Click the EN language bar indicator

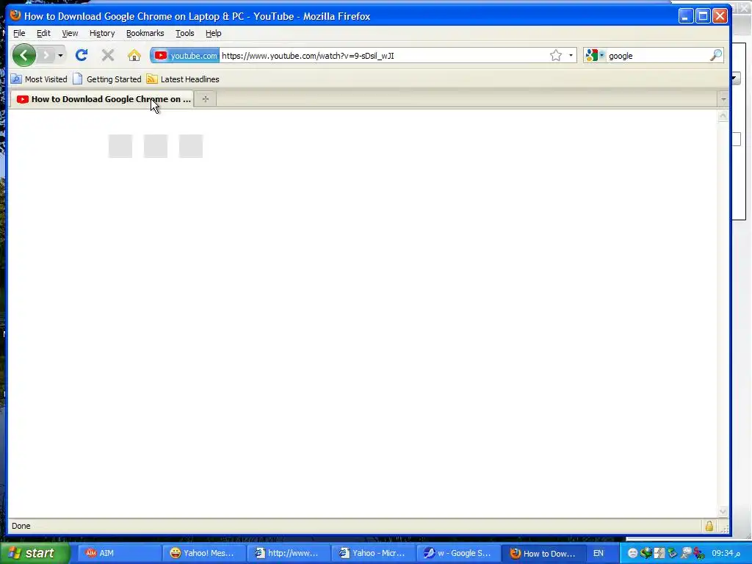[598, 553]
